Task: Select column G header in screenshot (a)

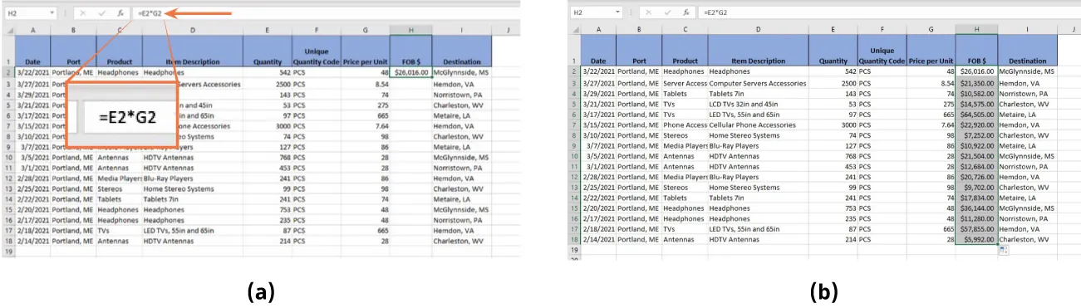Action: coord(366,29)
